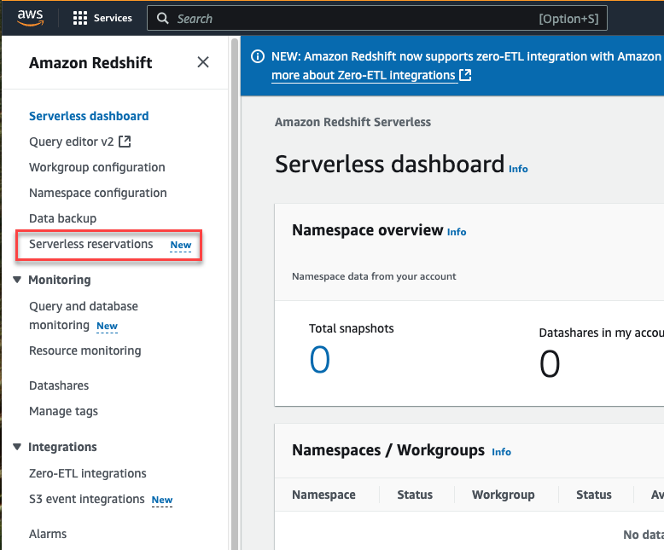
Task: Open Serverless reservations page
Action: click(x=91, y=244)
